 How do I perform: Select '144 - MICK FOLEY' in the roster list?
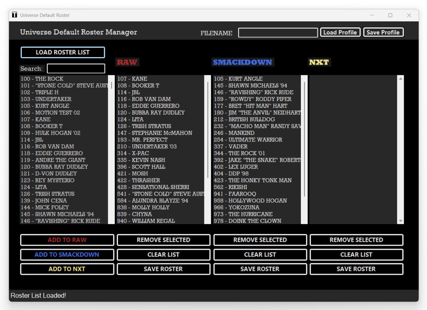click(x=64, y=207)
